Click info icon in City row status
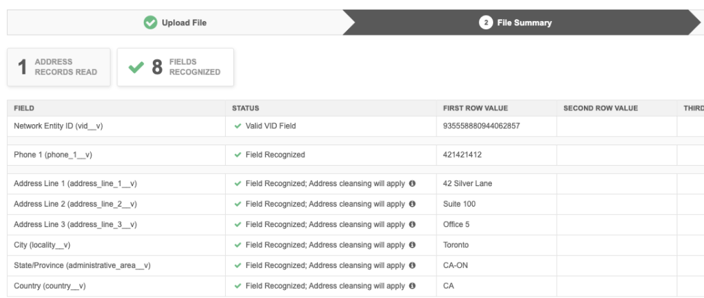 [412, 245]
